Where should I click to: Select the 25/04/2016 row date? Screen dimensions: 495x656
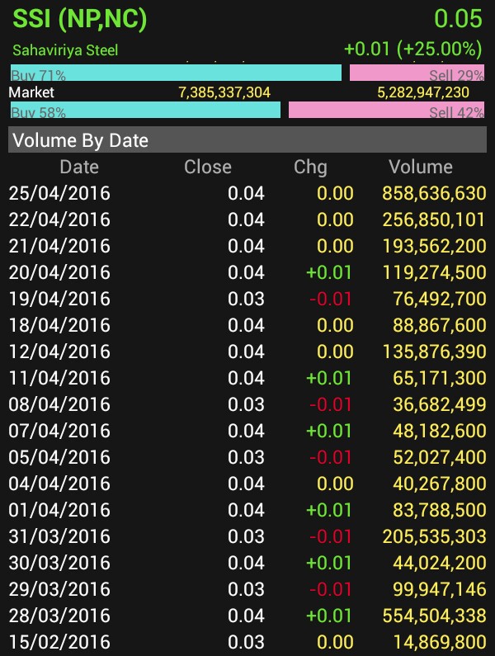coord(59,193)
